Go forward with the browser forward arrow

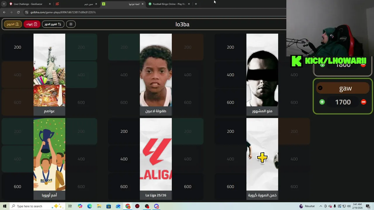11,12
